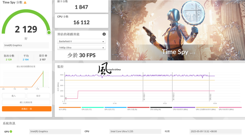Screen dimensions: 245x135
Task: Toggle the orange FPS legend swatch
Action: (x=70, y=107)
